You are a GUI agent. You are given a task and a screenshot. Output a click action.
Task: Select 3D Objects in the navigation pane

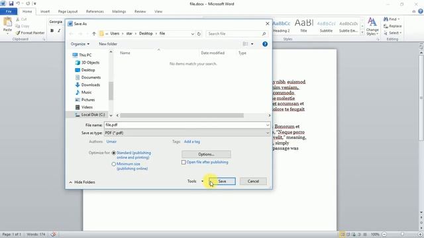pyautogui.click(x=87, y=62)
